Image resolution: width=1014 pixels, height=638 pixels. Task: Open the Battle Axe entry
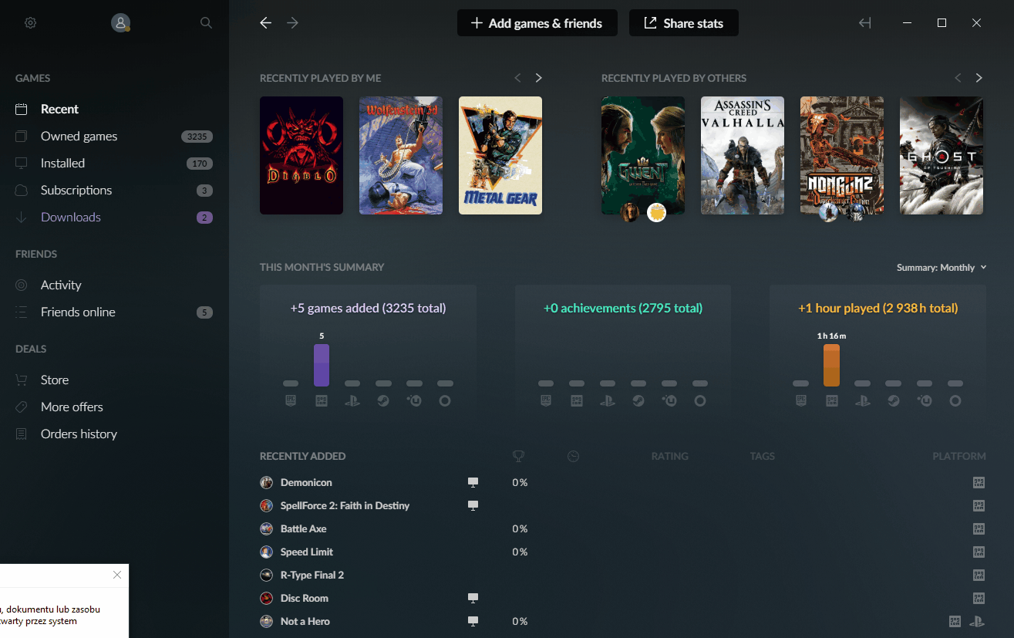point(623,529)
